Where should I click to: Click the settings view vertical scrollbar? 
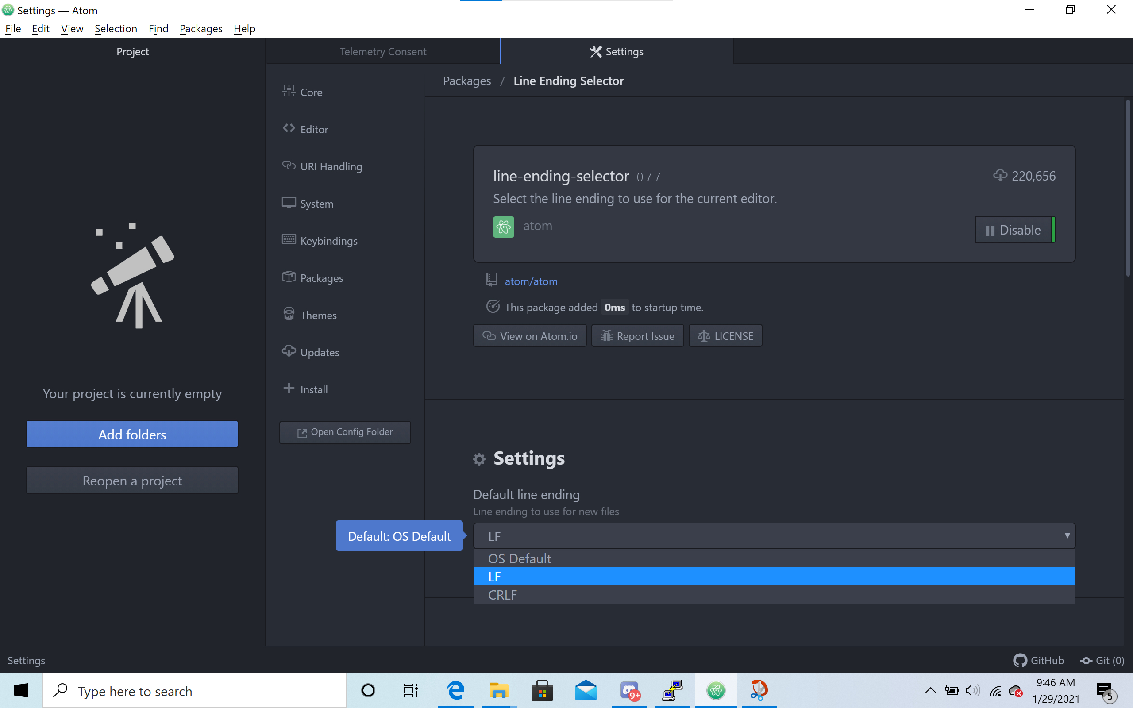click(1128, 187)
